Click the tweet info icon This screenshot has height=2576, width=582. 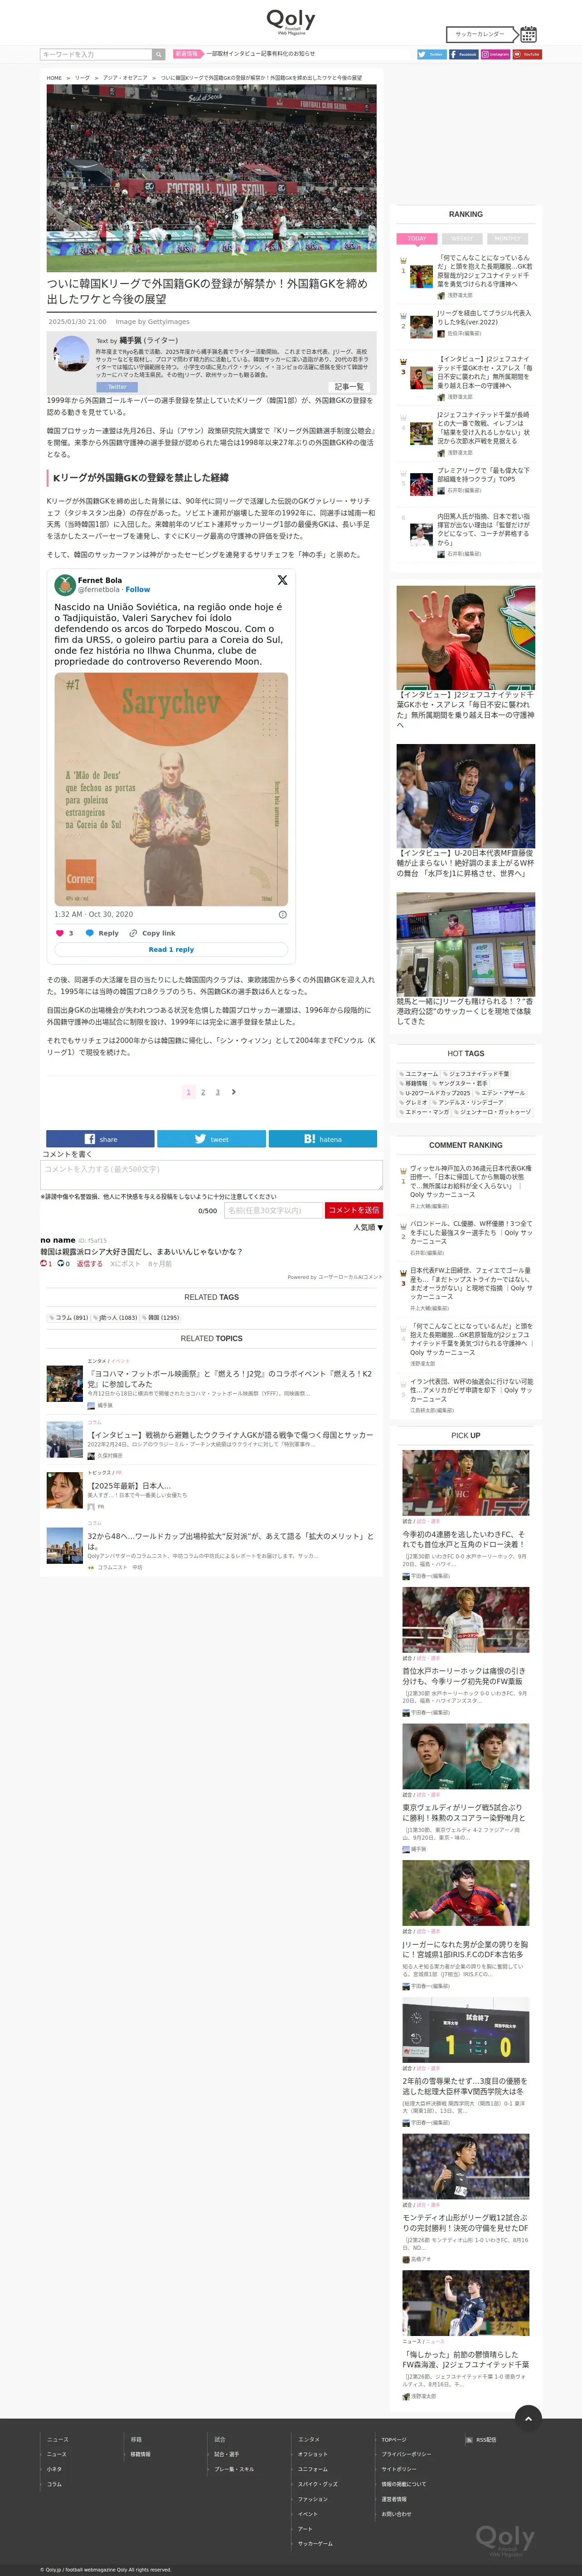[282, 914]
